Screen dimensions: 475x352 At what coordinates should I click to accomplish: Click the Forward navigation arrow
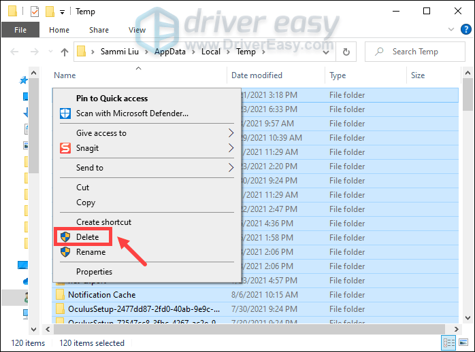point(35,52)
